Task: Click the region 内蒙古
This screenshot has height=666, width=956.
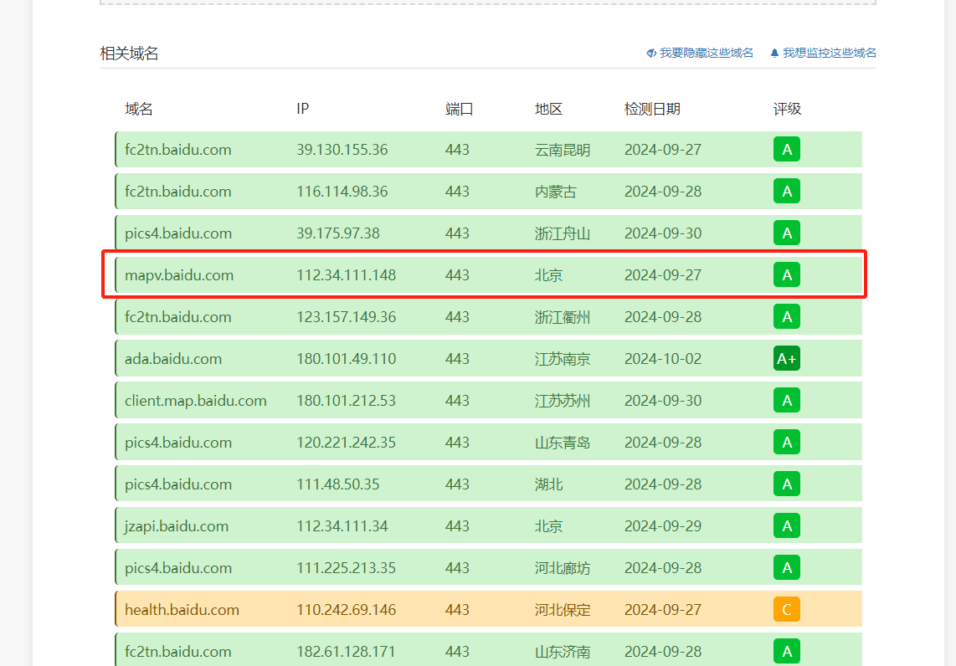Action: (555, 192)
